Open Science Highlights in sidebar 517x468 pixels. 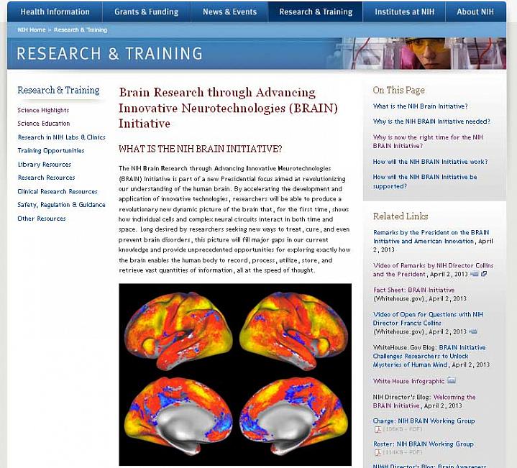coord(43,110)
